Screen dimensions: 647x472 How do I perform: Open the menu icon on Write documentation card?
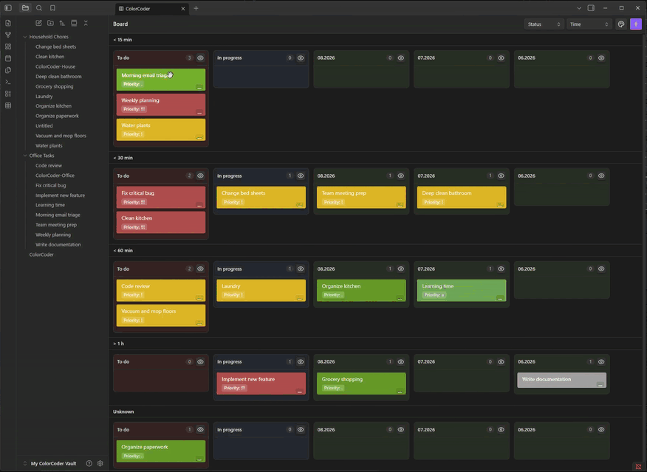point(600,384)
